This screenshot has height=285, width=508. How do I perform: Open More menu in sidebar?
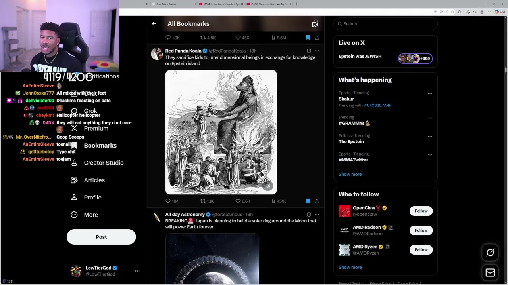point(84,215)
